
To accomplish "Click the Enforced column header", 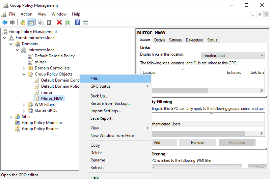I will pos(237,72).
